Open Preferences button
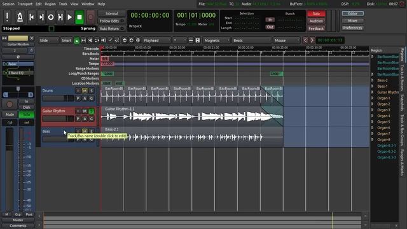Screen dimensions: 407x229 (352, 28)
